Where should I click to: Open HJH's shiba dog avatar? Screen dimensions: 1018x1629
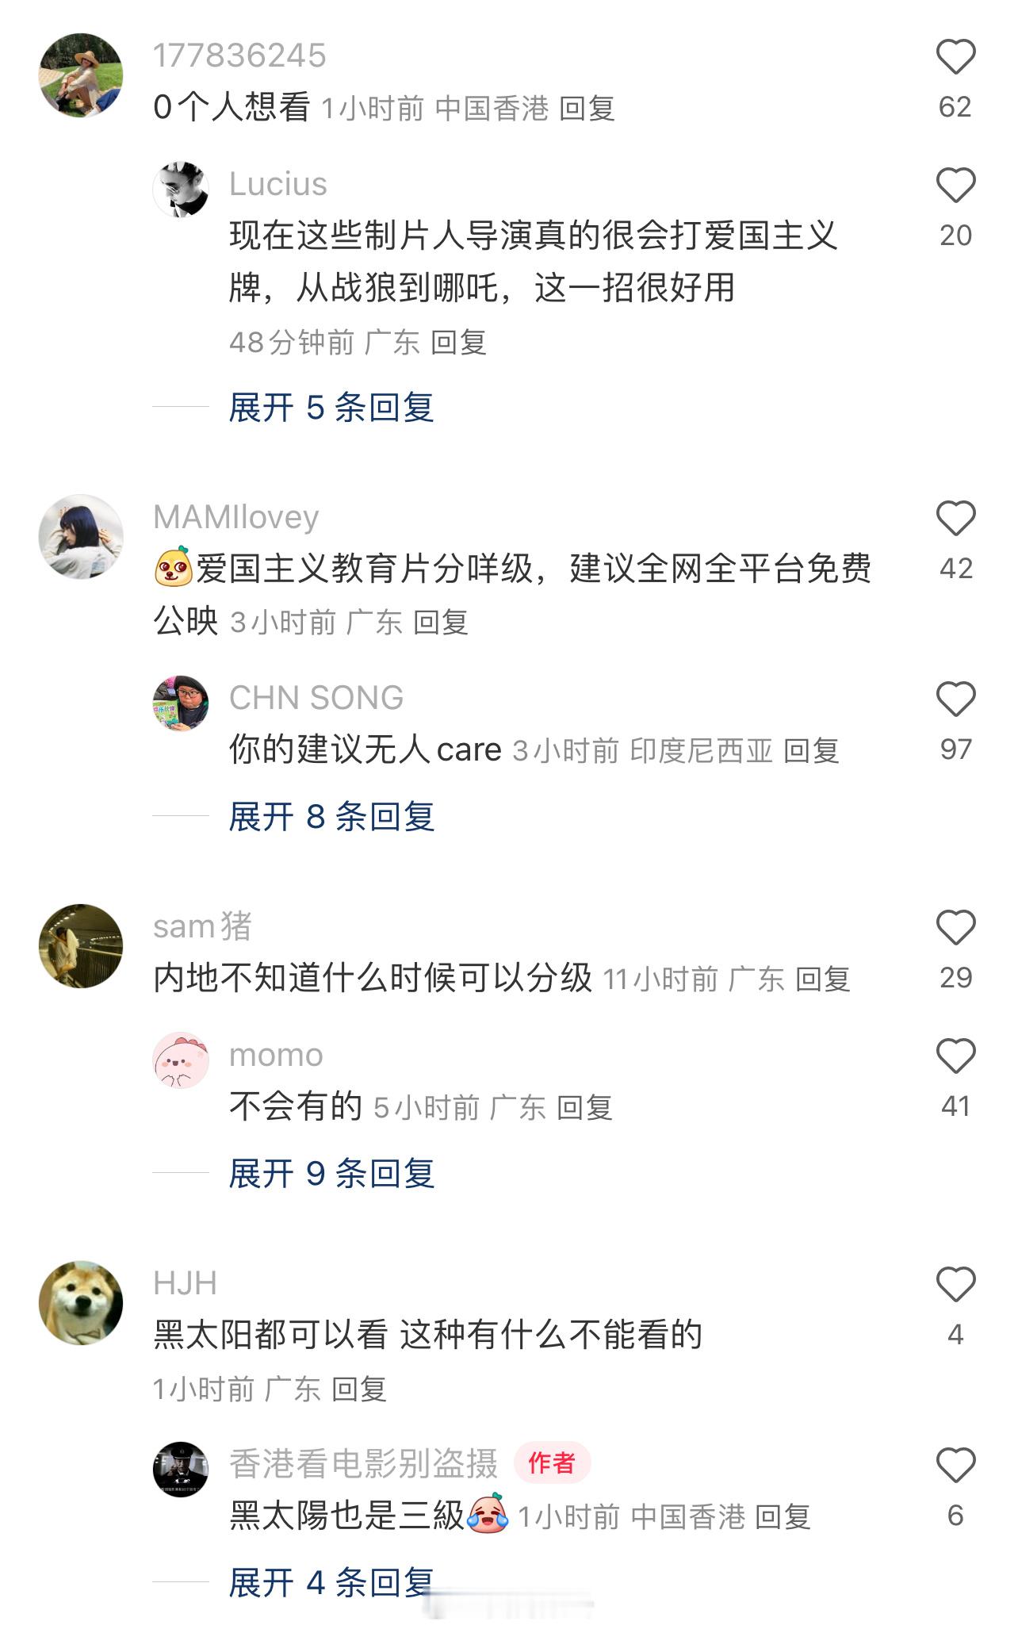(81, 1303)
